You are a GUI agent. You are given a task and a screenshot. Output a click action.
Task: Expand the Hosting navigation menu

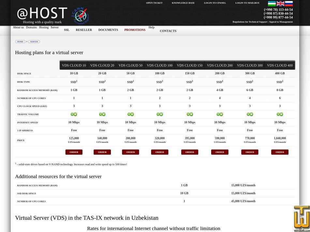[x=44, y=27]
